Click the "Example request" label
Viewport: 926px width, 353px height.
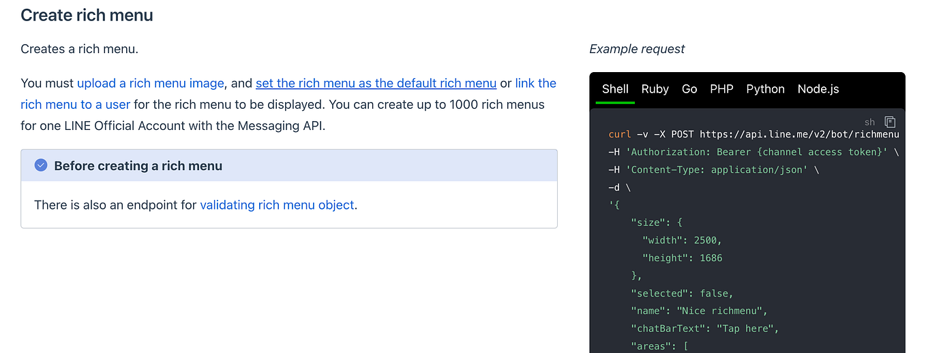click(x=637, y=49)
